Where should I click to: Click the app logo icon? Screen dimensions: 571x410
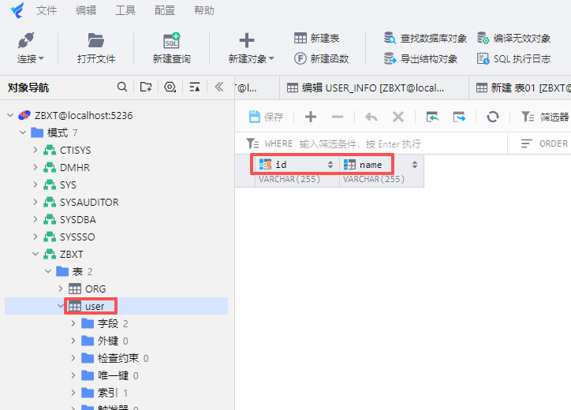click(17, 10)
